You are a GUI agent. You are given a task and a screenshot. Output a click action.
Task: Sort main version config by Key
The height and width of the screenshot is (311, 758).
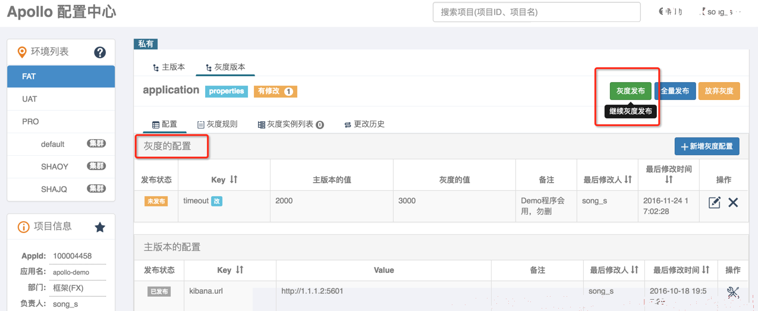click(240, 270)
